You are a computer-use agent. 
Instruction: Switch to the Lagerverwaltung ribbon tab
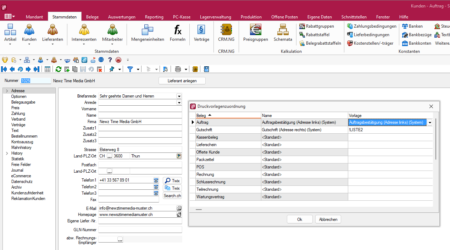(x=216, y=17)
